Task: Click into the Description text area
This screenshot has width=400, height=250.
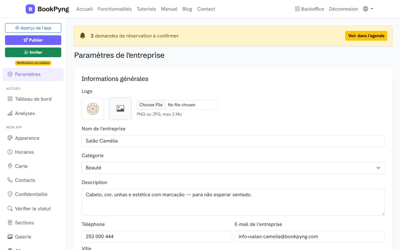Action: point(233,202)
